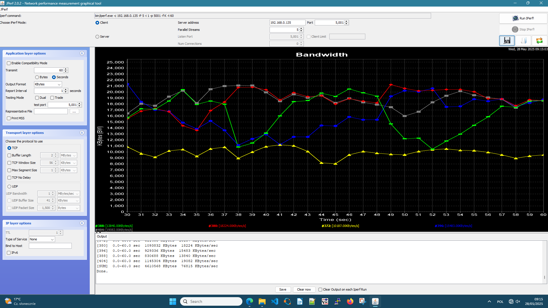Show hidden system tray icons
The width and height of the screenshot is (548, 308).
[x=489, y=301]
